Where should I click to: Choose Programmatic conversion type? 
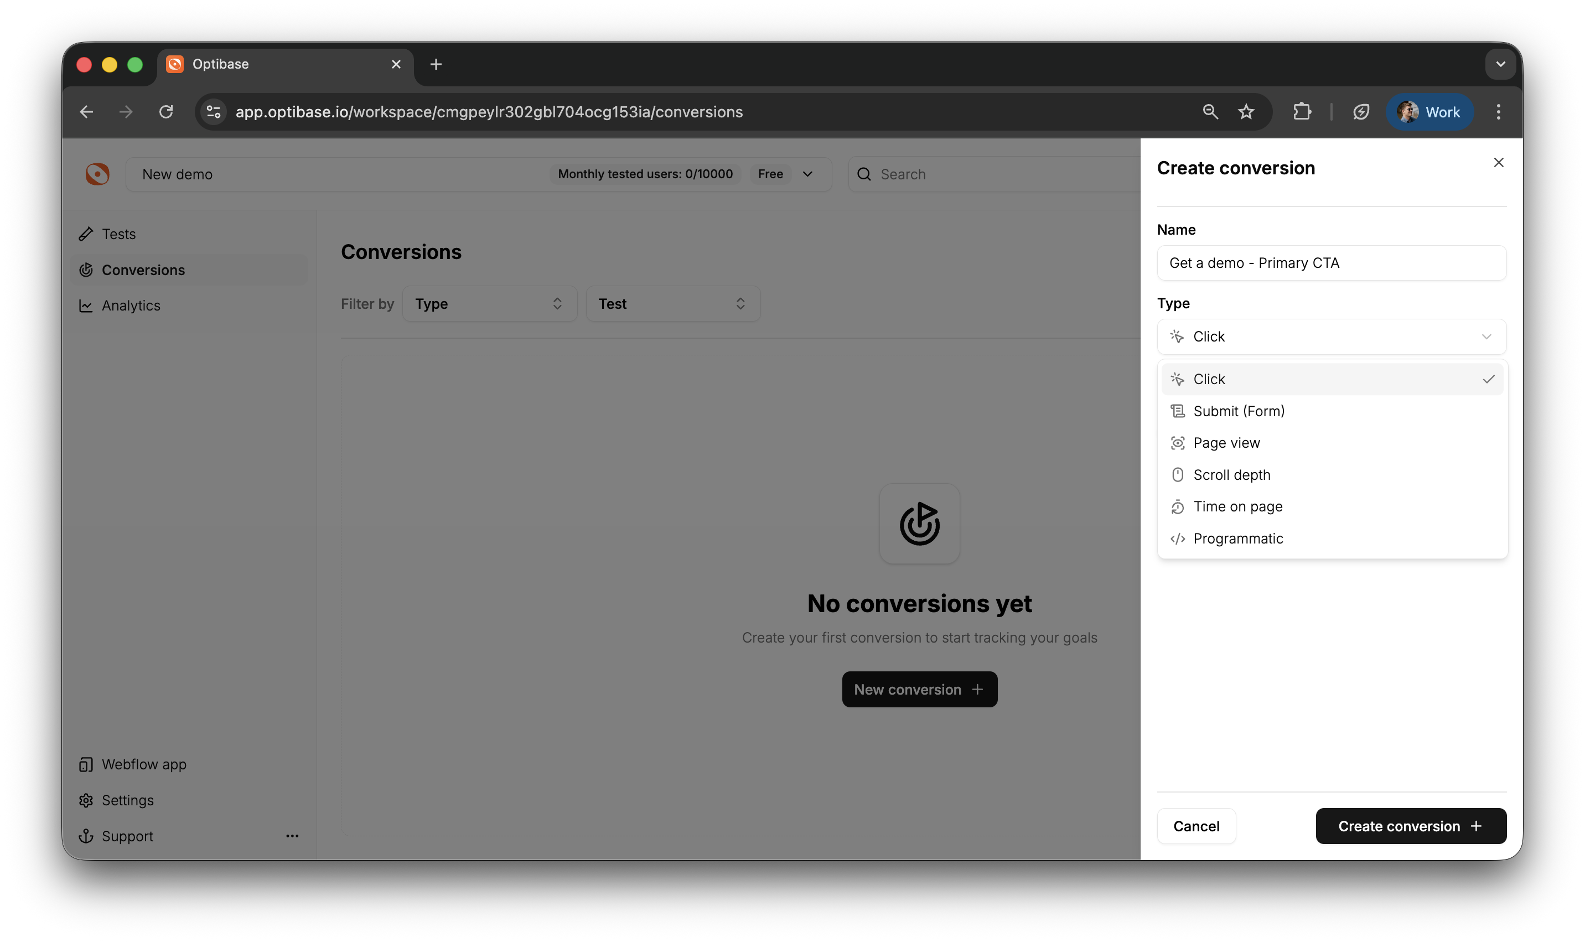click(x=1237, y=539)
